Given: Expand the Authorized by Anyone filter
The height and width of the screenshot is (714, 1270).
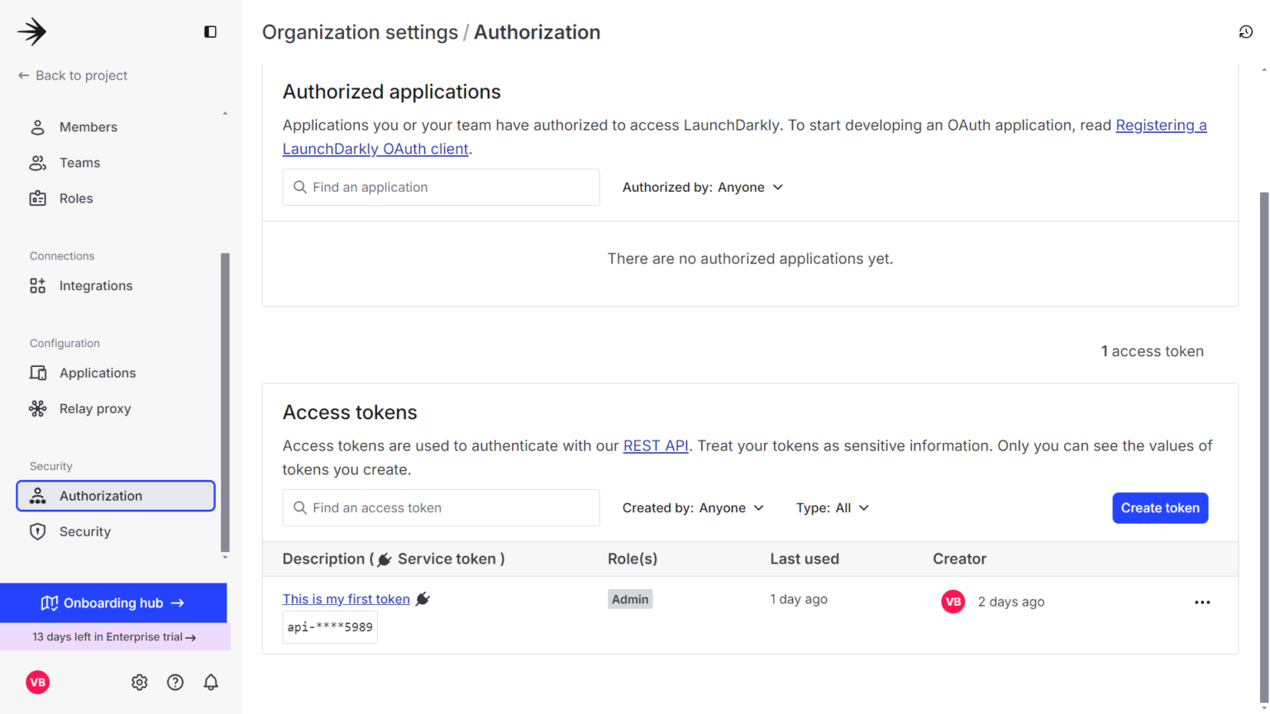Looking at the screenshot, I should pos(702,188).
